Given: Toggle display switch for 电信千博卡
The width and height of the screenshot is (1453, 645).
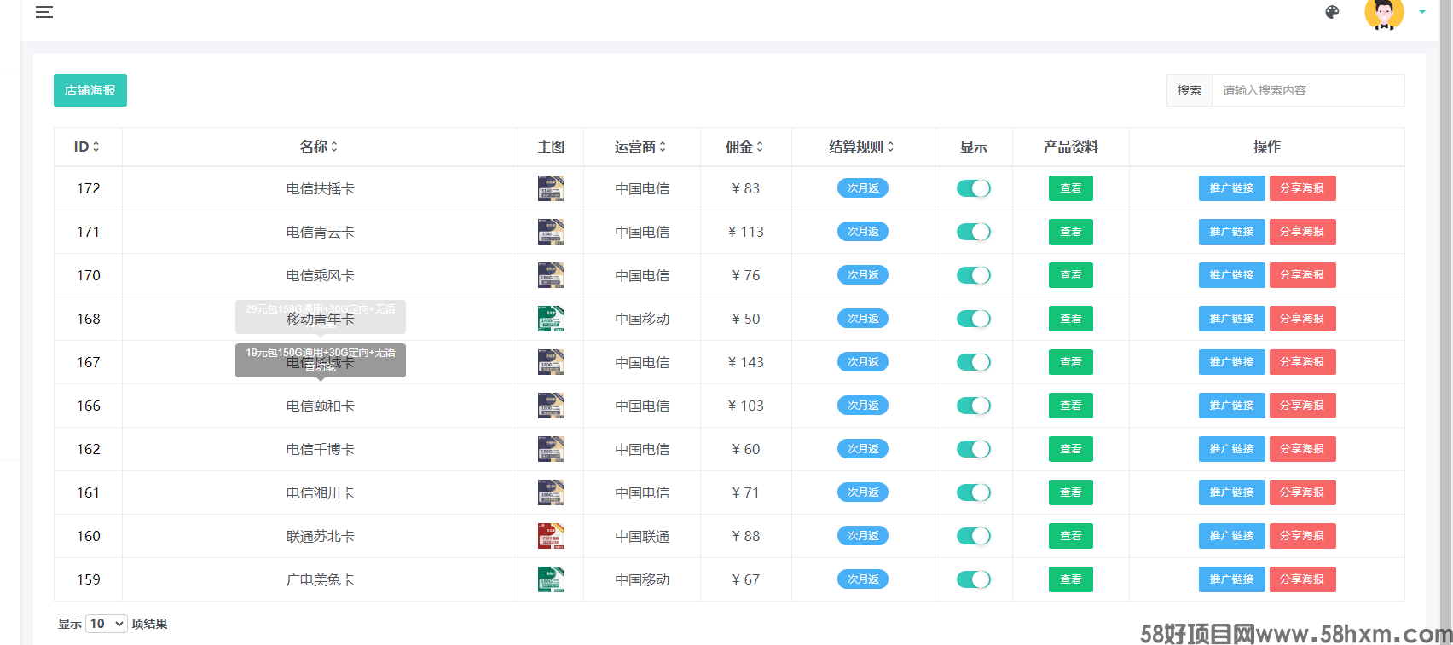Looking at the screenshot, I should pyautogui.click(x=974, y=449).
